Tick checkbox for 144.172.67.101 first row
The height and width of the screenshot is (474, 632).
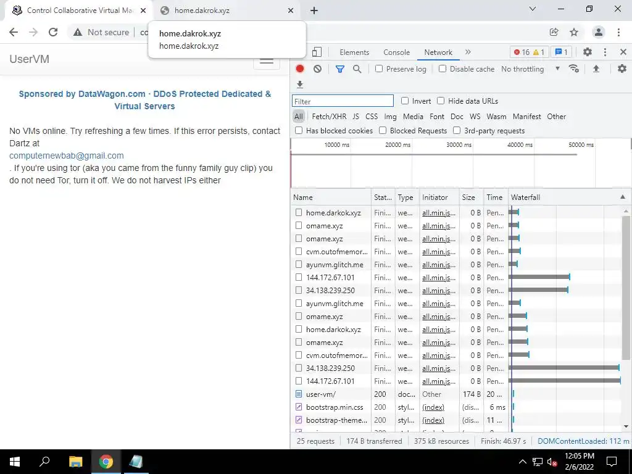click(x=298, y=277)
